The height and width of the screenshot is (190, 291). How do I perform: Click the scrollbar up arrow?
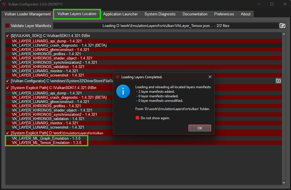(284, 34)
